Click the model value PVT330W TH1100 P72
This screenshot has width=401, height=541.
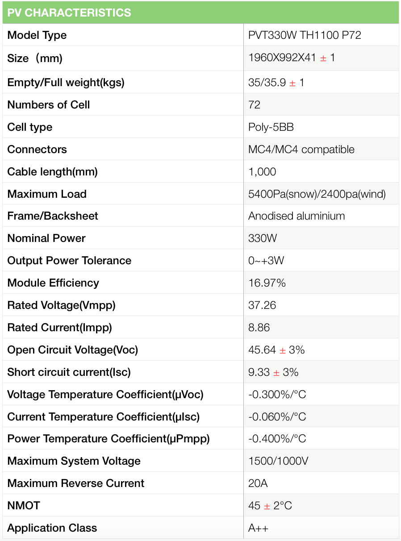[305, 35]
